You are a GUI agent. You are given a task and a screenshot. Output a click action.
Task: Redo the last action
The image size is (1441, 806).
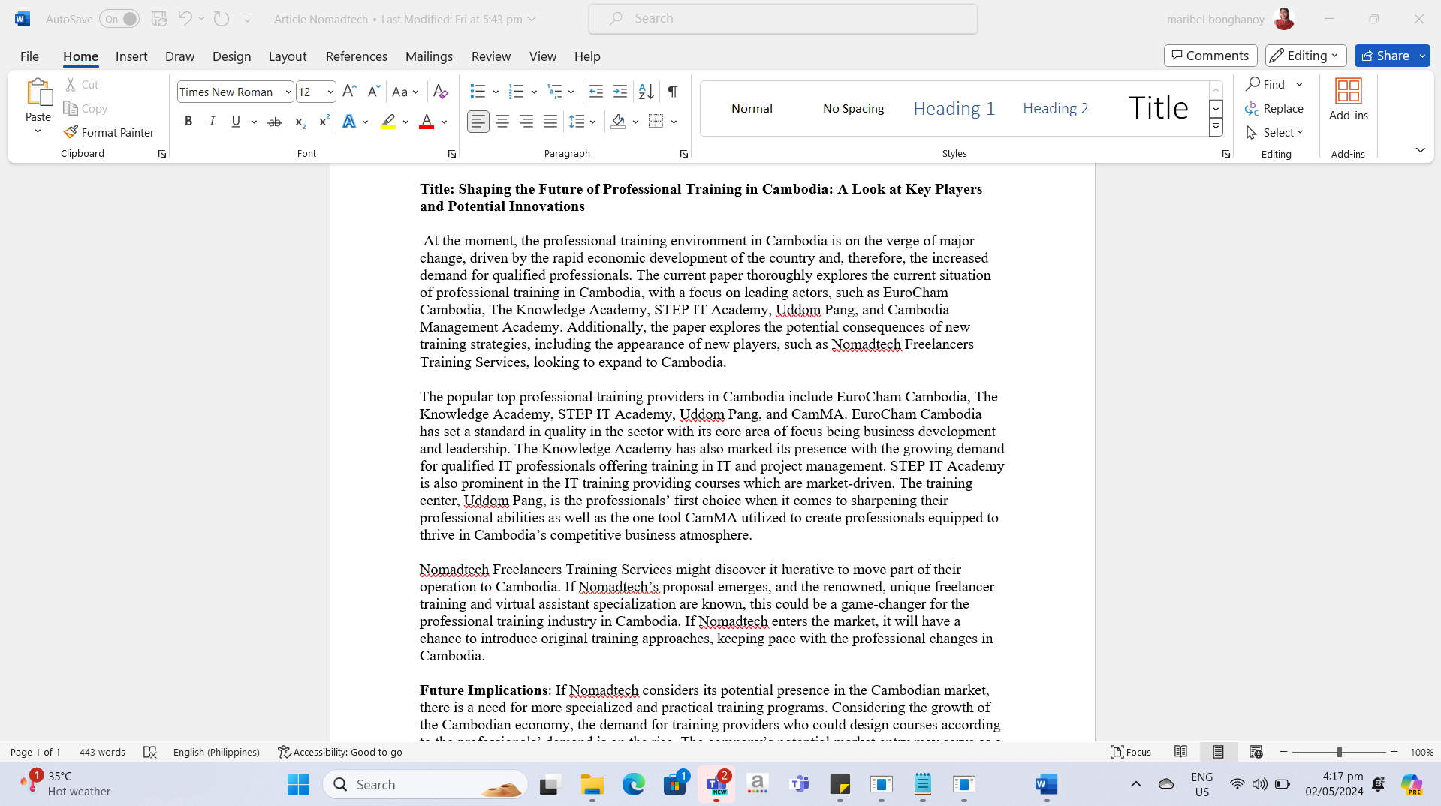pos(222,19)
